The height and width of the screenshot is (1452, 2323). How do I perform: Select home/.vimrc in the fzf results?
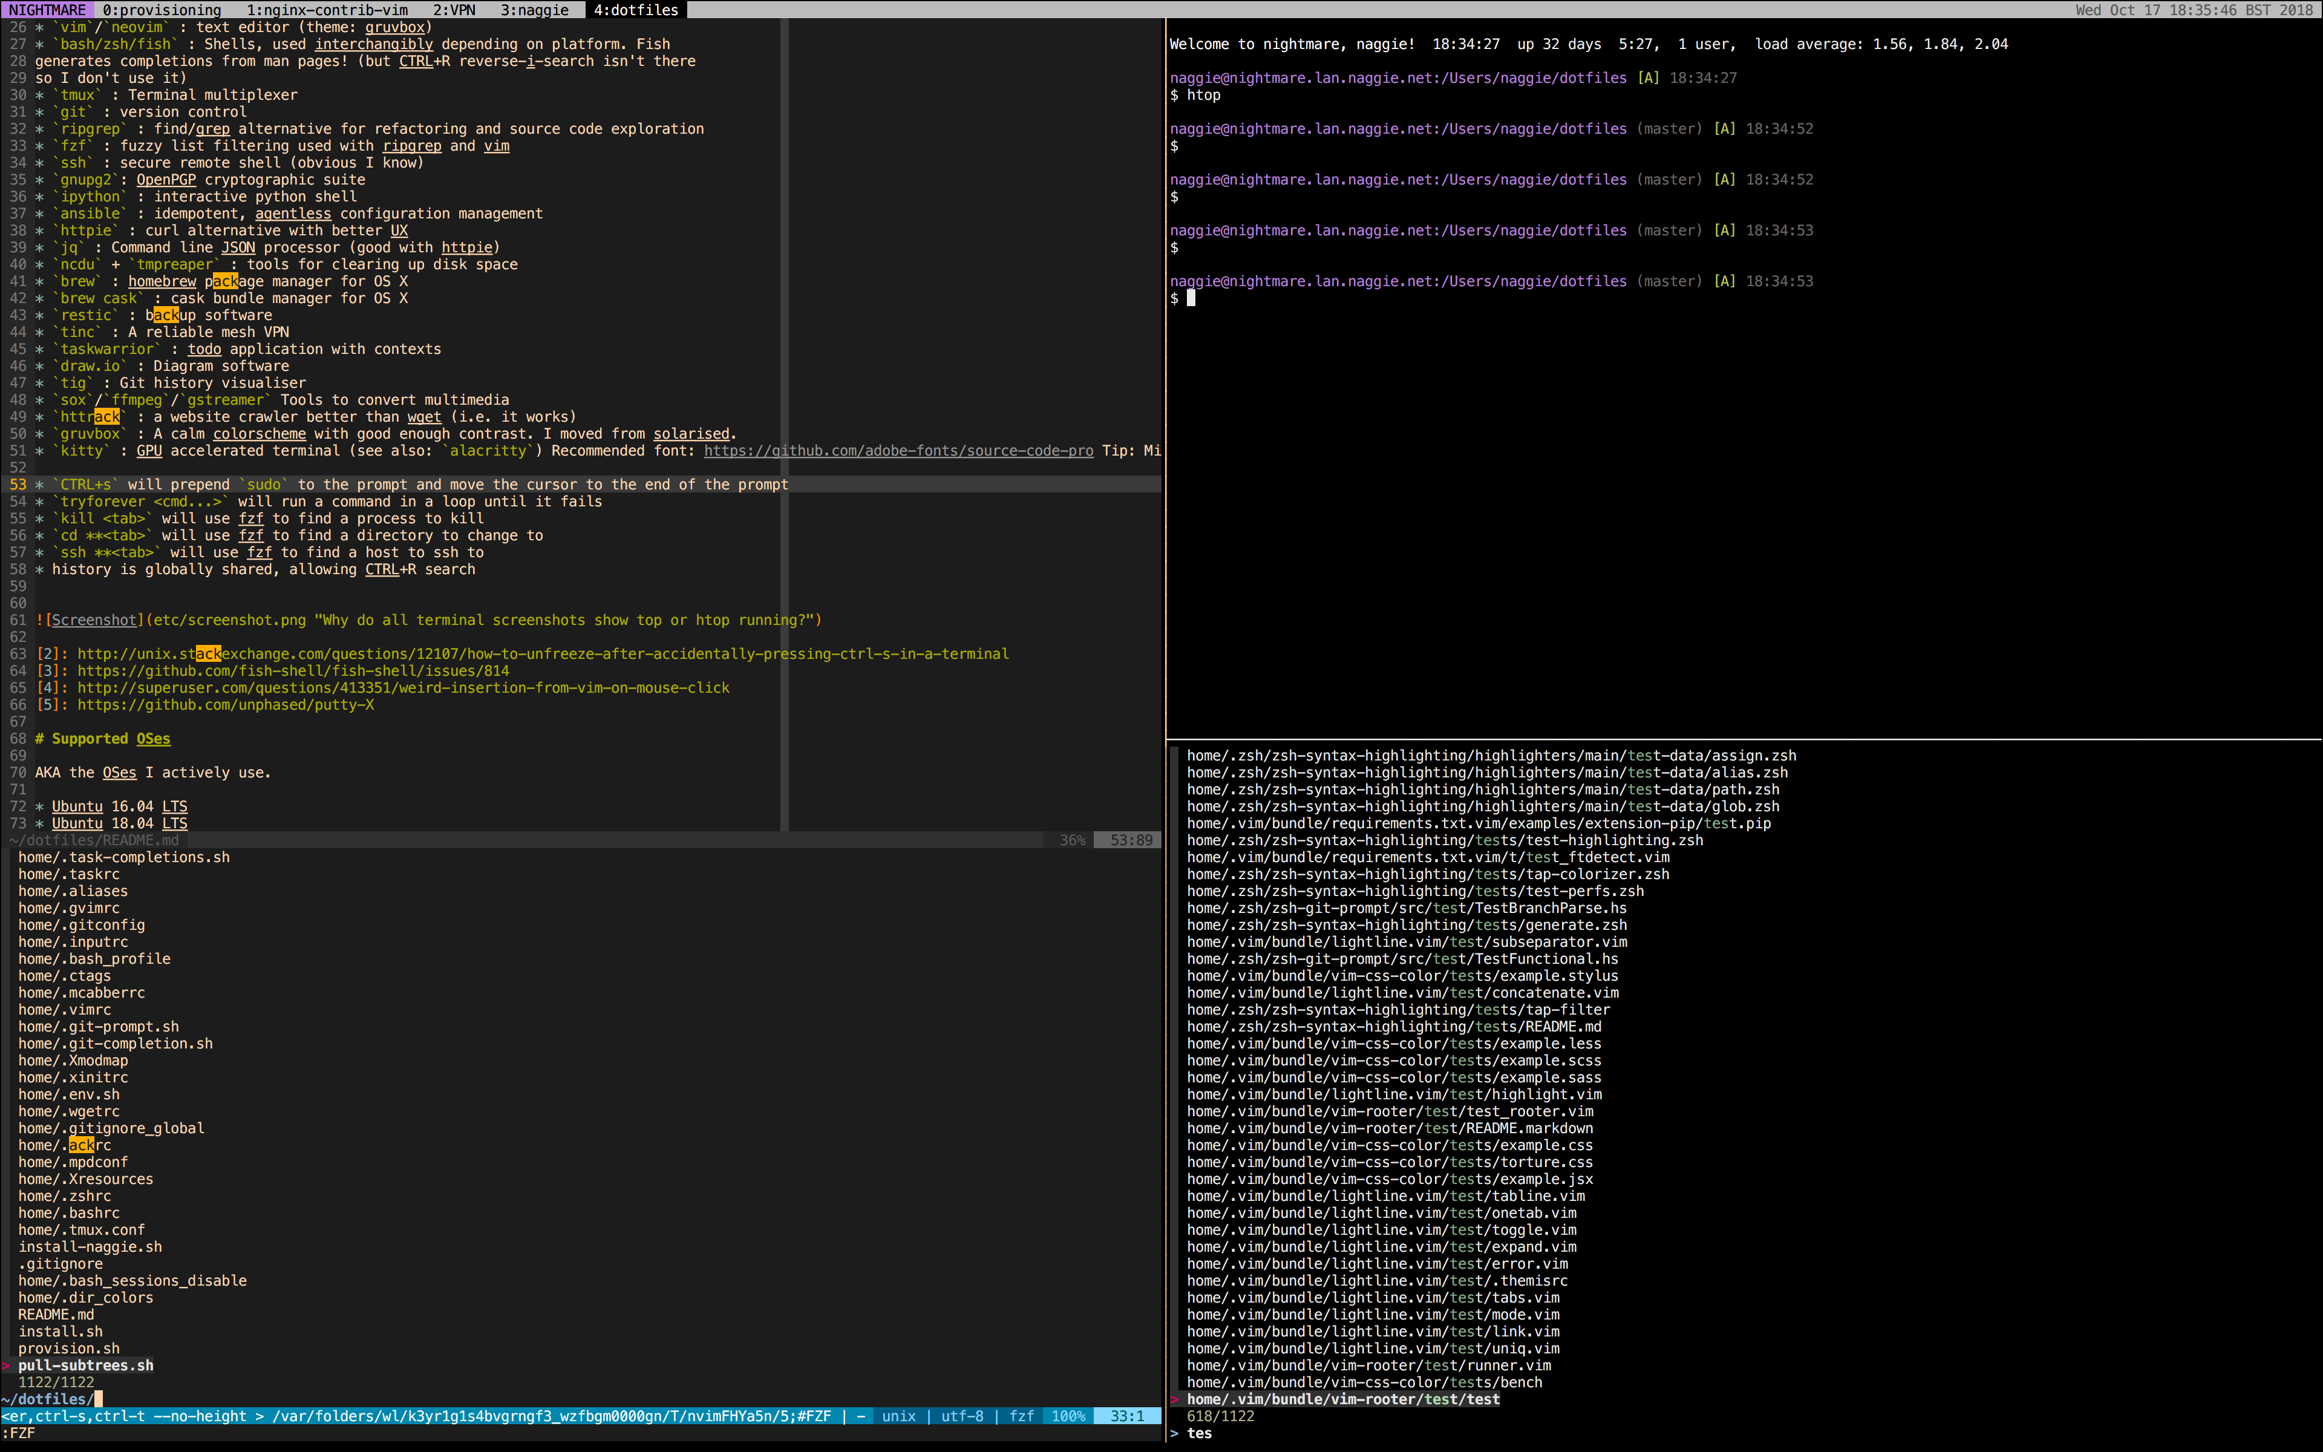click(x=64, y=1010)
